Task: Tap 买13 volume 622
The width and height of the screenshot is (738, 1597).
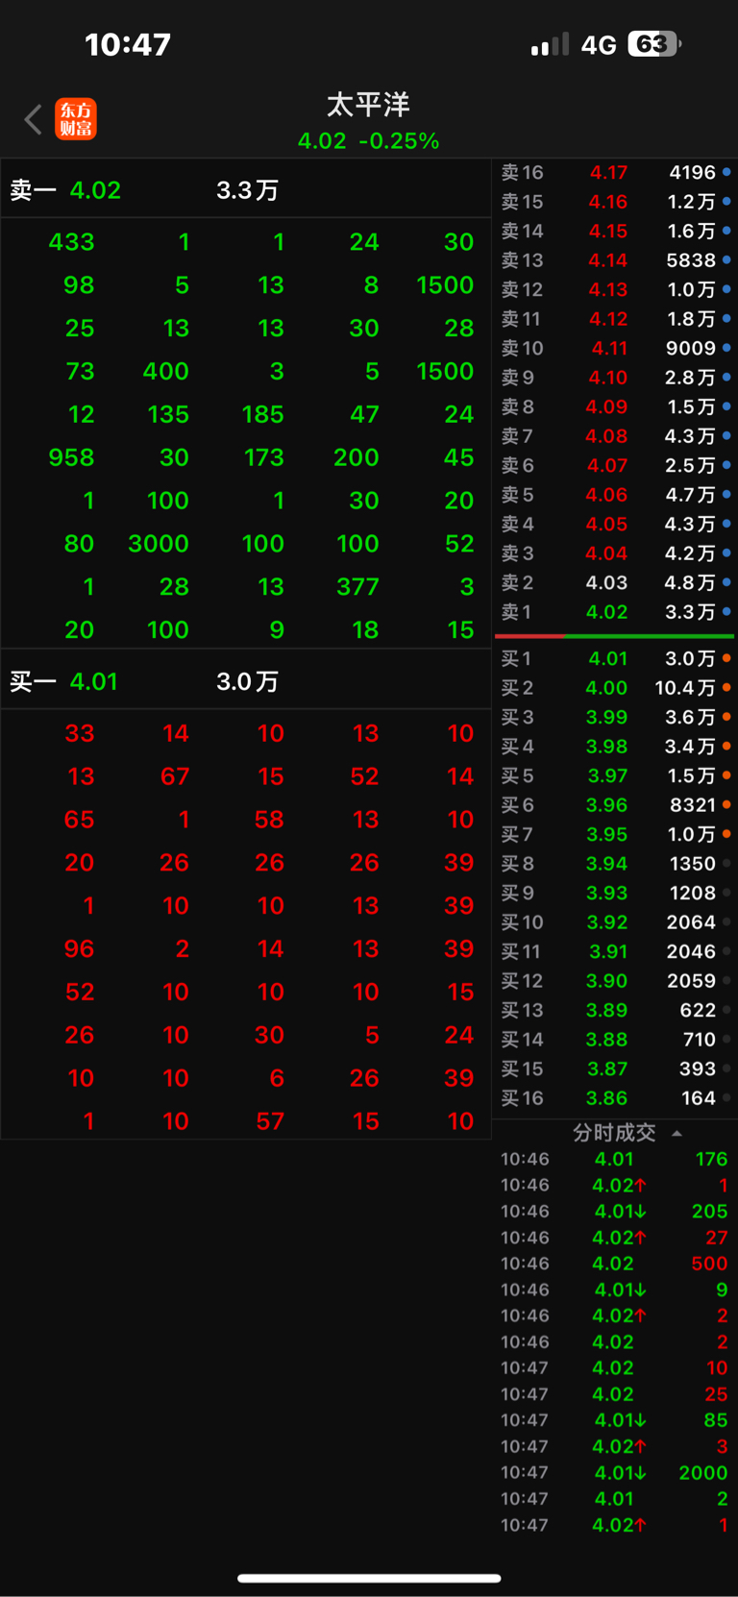Action: click(x=698, y=1010)
